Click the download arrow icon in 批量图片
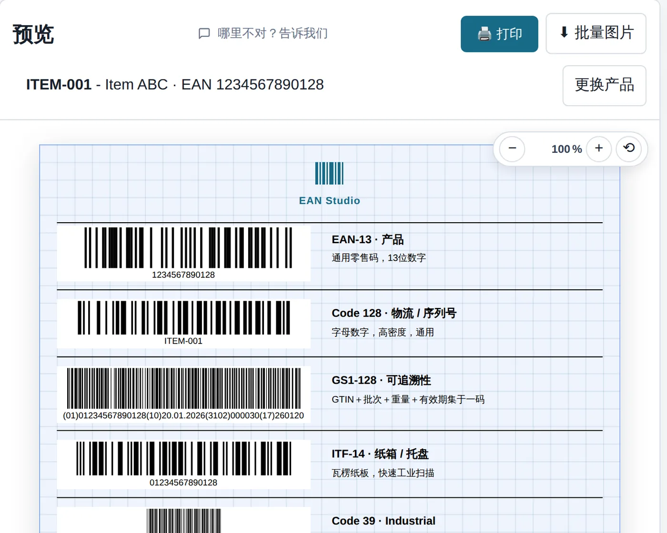 pyautogui.click(x=564, y=32)
